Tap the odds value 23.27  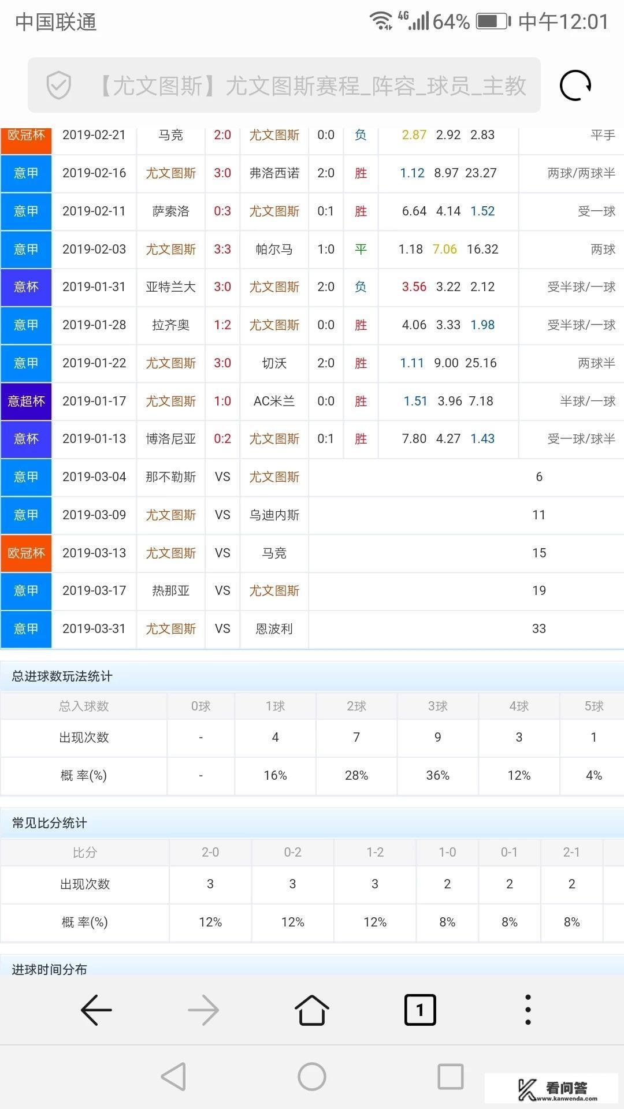[481, 173]
